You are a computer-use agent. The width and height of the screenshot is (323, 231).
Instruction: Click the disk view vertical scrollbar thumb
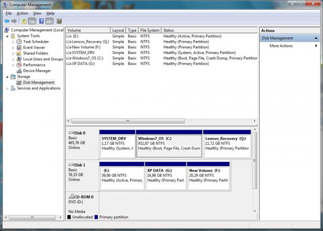(255, 160)
